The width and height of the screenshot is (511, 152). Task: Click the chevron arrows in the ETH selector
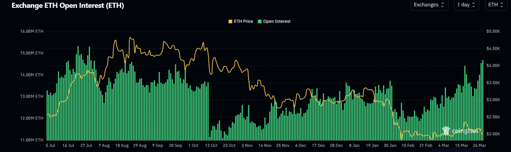(502, 5)
